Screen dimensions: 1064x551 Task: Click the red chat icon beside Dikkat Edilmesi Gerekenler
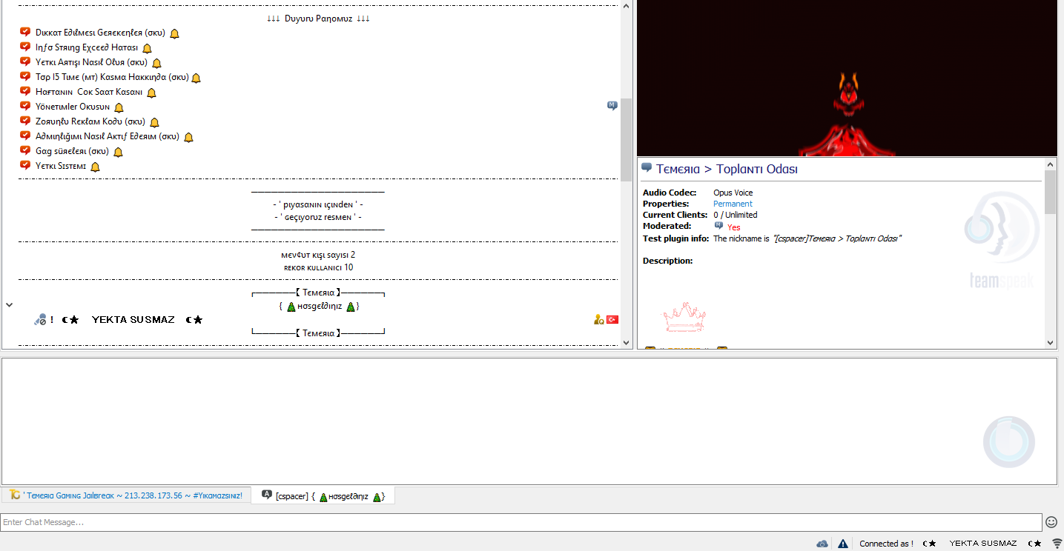click(25, 33)
